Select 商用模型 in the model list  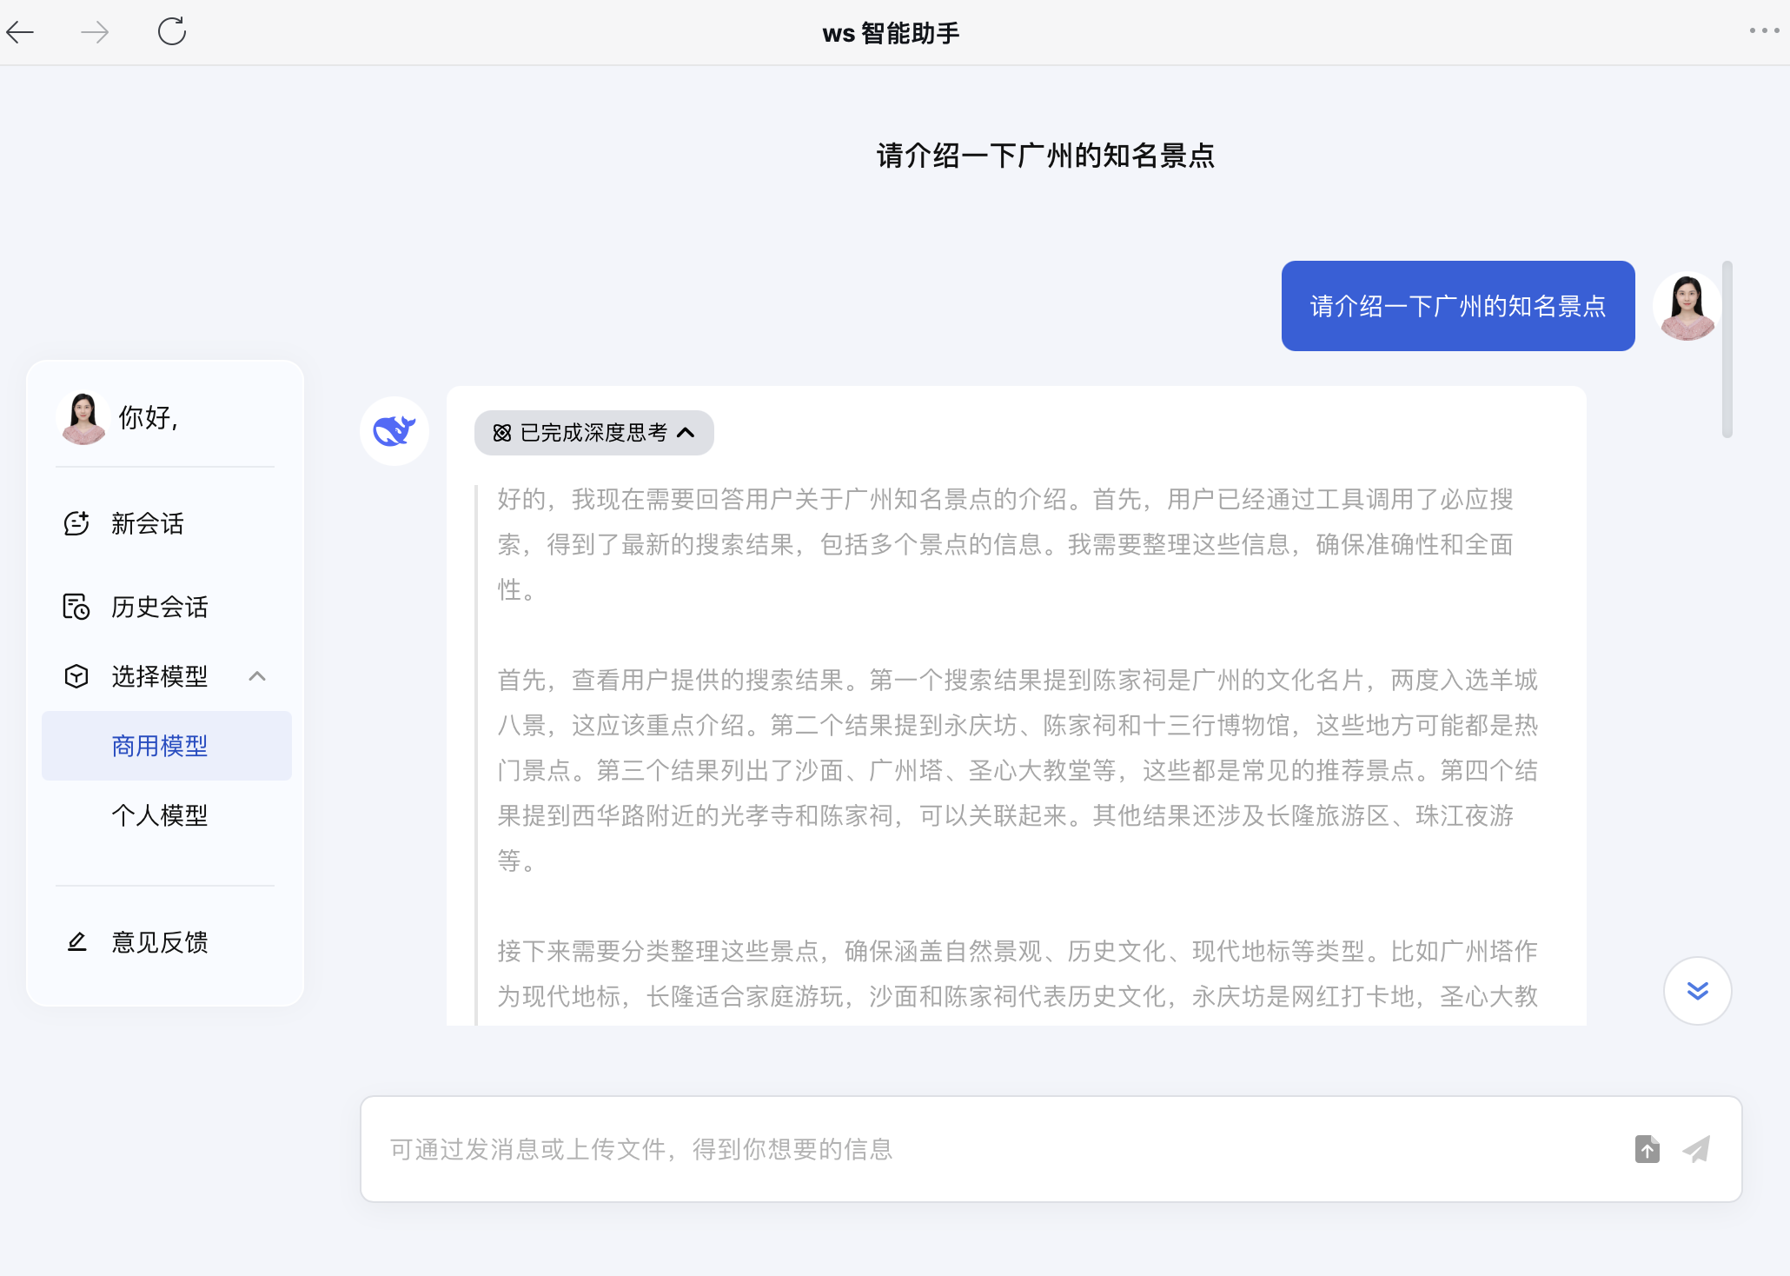point(167,746)
